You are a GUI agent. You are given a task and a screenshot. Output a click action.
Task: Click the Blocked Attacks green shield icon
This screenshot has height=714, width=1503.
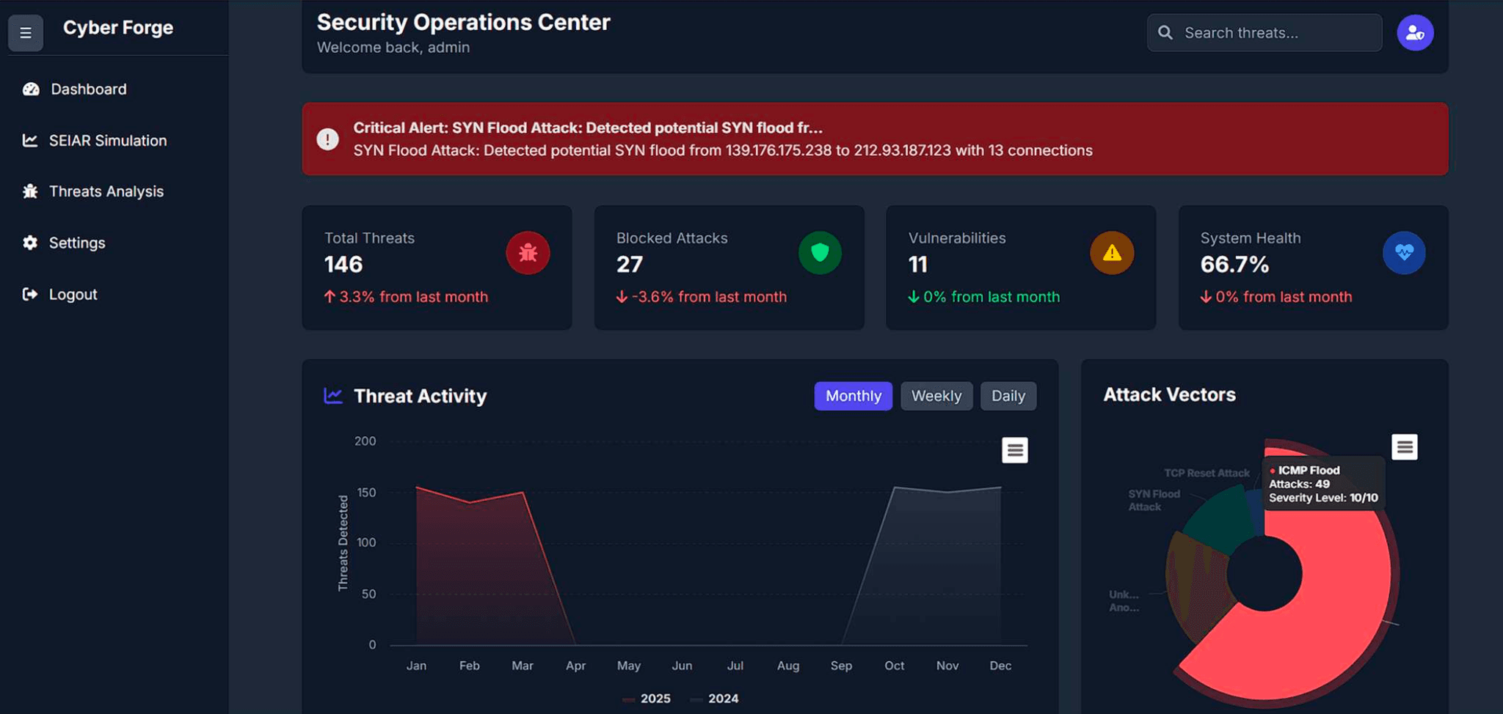[820, 253]
